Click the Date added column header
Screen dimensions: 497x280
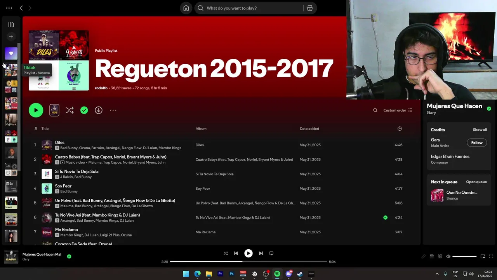pyautogui.click(x=309, y=129)
